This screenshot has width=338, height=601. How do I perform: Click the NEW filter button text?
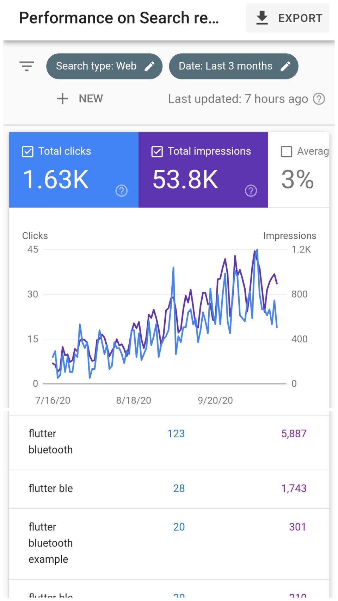tap(91, 99)
